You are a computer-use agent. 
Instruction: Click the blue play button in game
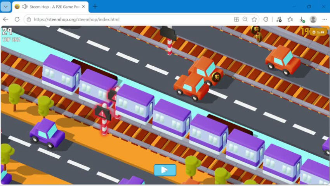click(165, 170)
